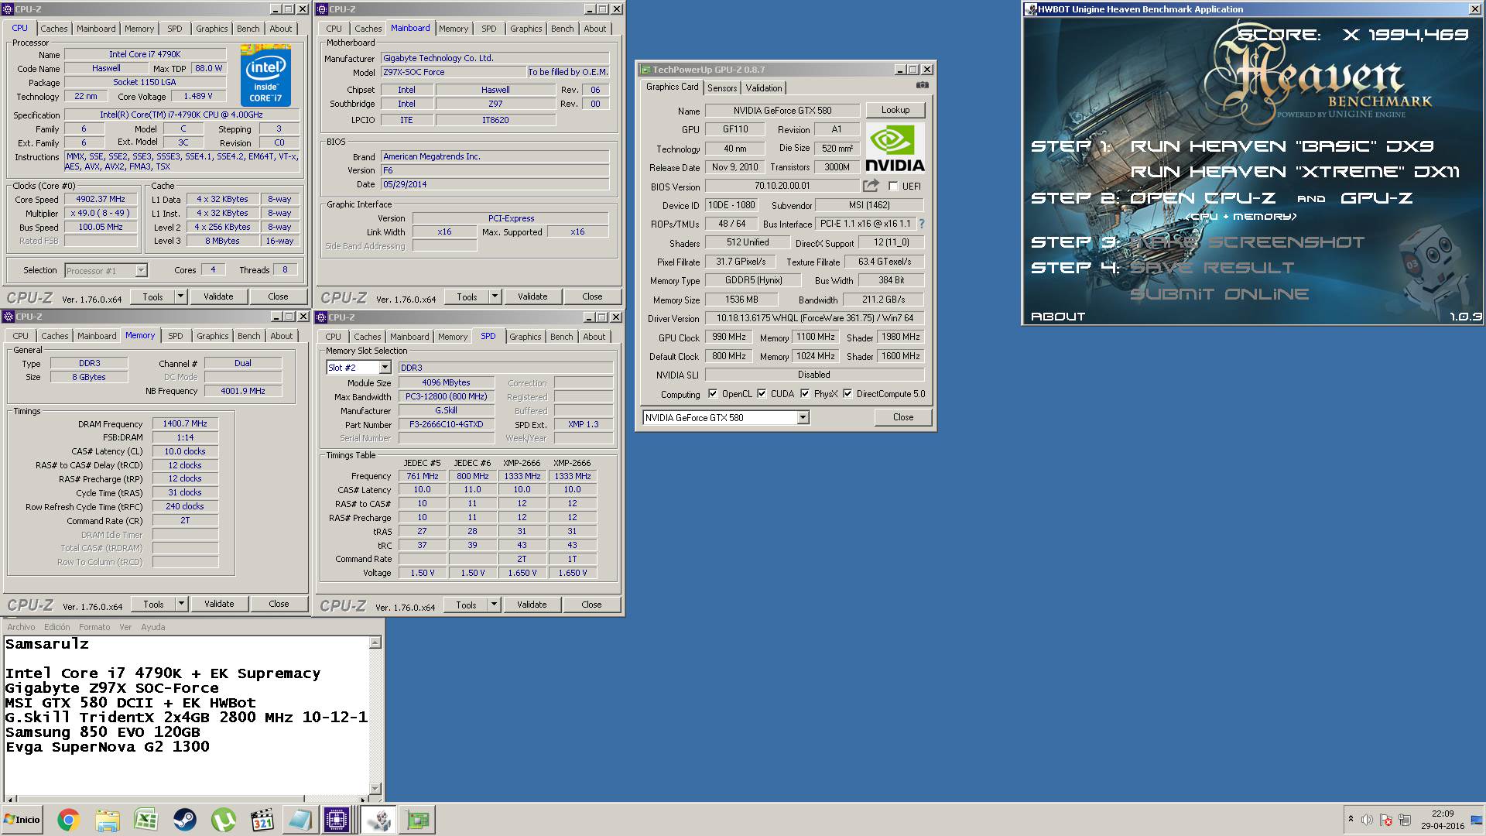
Task: Click the Inicio start button
Action: point(22,820)
